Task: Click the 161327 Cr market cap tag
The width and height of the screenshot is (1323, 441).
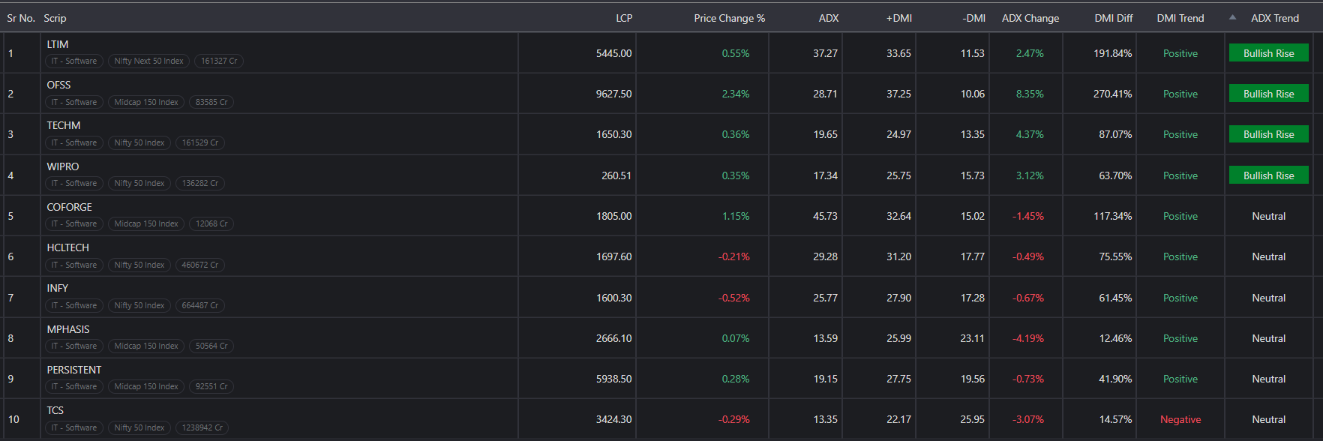Action: click(x=219, y=61)
